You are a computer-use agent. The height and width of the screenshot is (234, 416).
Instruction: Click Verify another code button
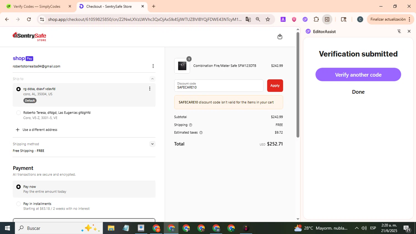point(358,75)
